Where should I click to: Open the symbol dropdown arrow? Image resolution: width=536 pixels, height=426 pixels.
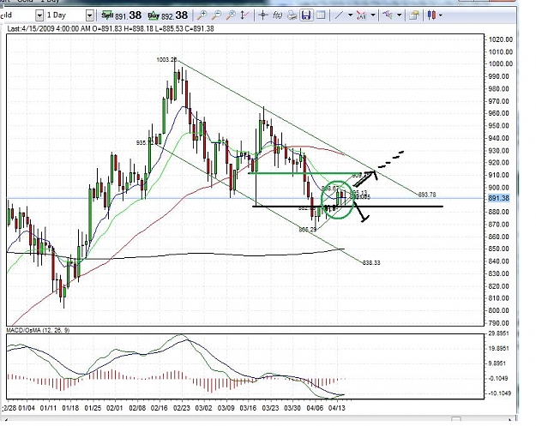click(39, 15)
